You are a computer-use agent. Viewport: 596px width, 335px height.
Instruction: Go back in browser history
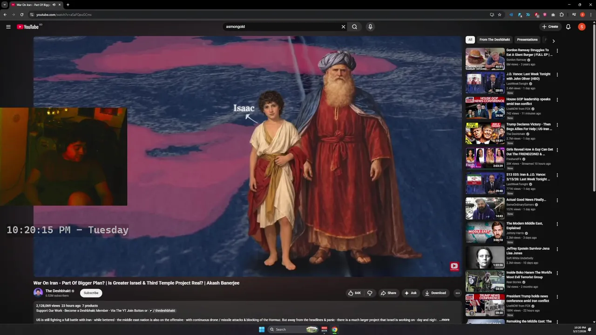pos(5,15)
